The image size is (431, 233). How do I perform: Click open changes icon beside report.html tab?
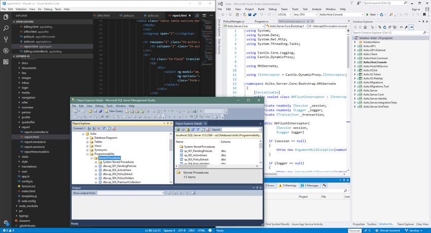tap(197, 16)
